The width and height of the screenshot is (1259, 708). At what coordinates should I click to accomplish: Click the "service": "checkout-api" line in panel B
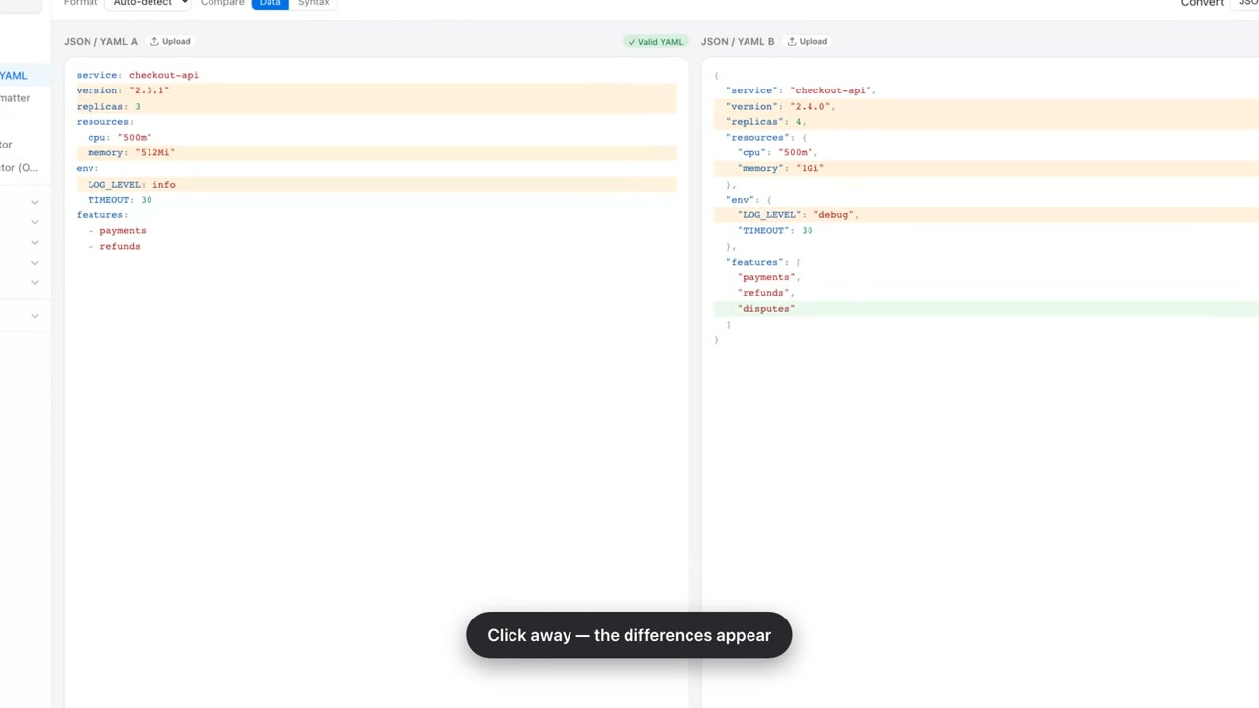[801, 90]
